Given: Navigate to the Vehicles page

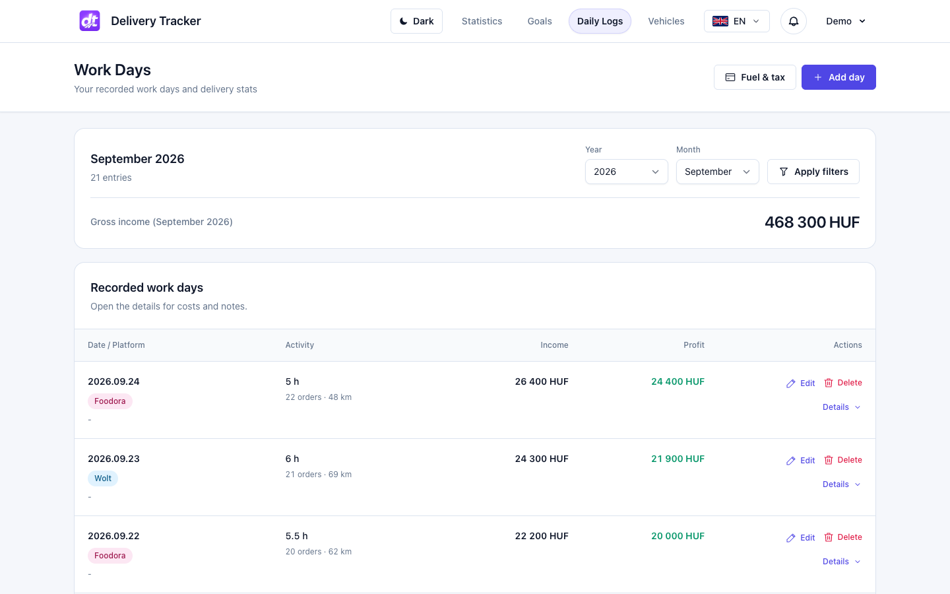Looking at the screenshot, I should (666, 21).
